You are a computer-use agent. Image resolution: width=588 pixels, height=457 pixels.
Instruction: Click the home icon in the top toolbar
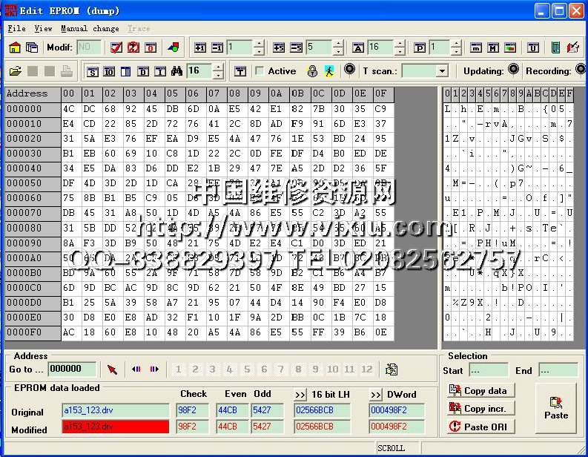pos(15,47)
